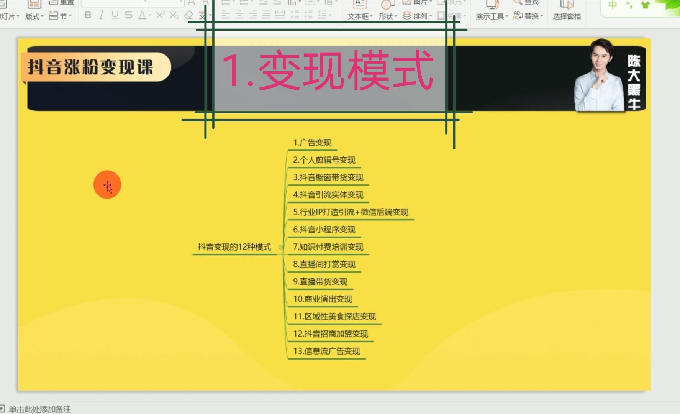Viewport: 680px width, 414px height.
Task: Click the 7.知识付费培训变现 item
Action: pyautogui.click(x=328, y=247)
